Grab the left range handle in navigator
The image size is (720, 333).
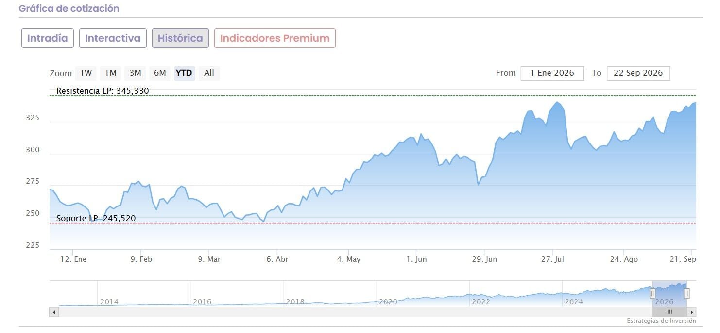652,293
